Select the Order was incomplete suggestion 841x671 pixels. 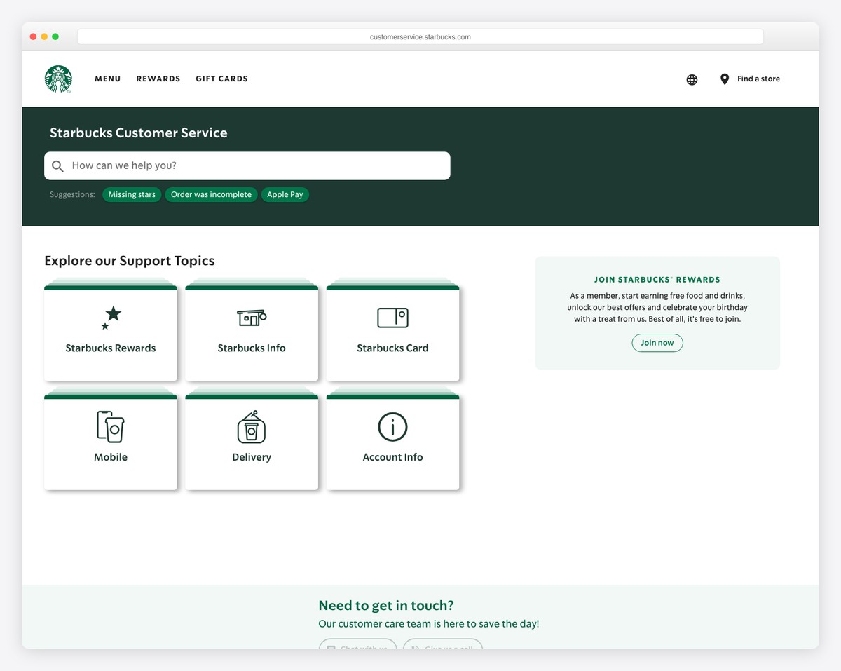211,194
